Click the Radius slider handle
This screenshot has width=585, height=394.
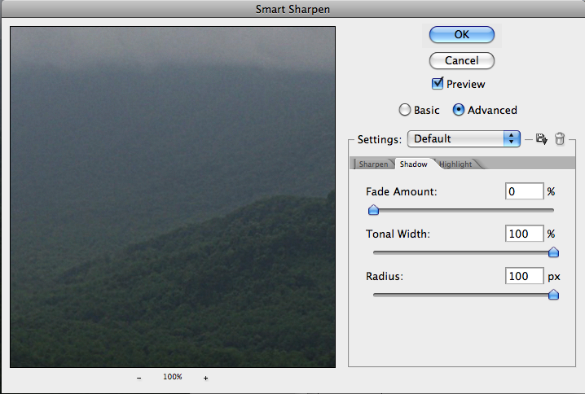553,295
